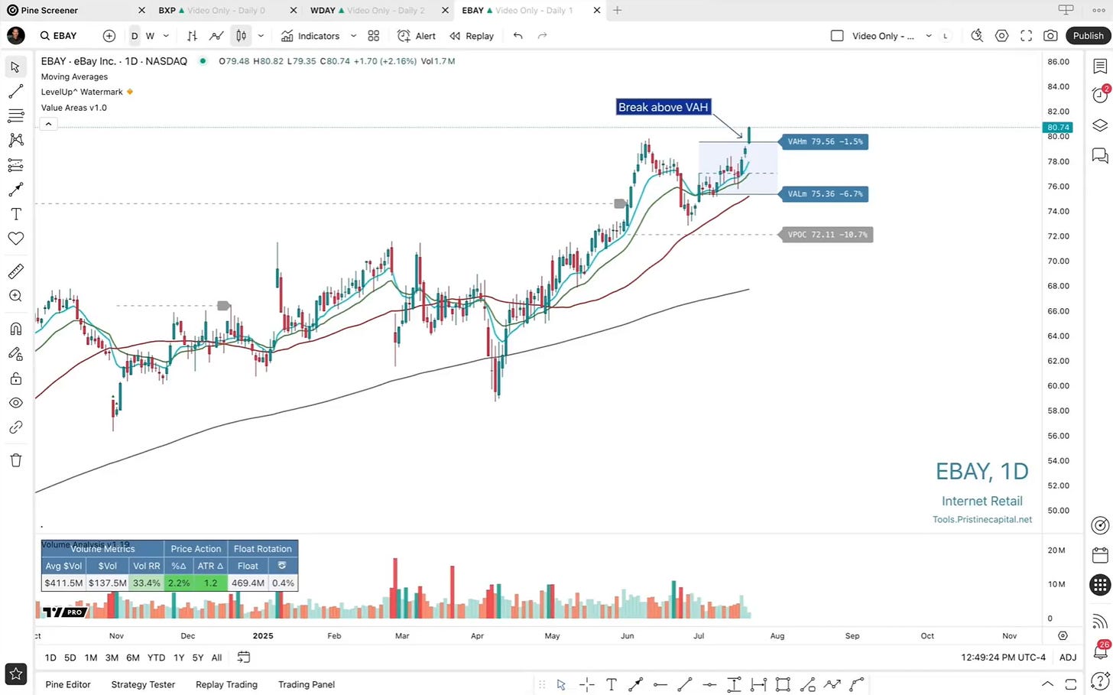Open notifications bell with 26 badge
Viewport: 1113px width, 695px height.
point(1100,651)
